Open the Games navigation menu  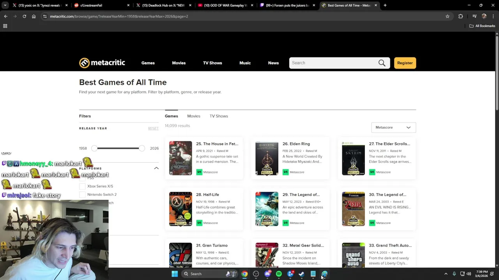148,63
